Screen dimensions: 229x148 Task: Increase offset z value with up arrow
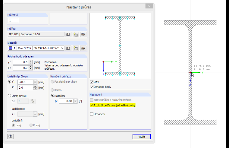coord(30,67)
